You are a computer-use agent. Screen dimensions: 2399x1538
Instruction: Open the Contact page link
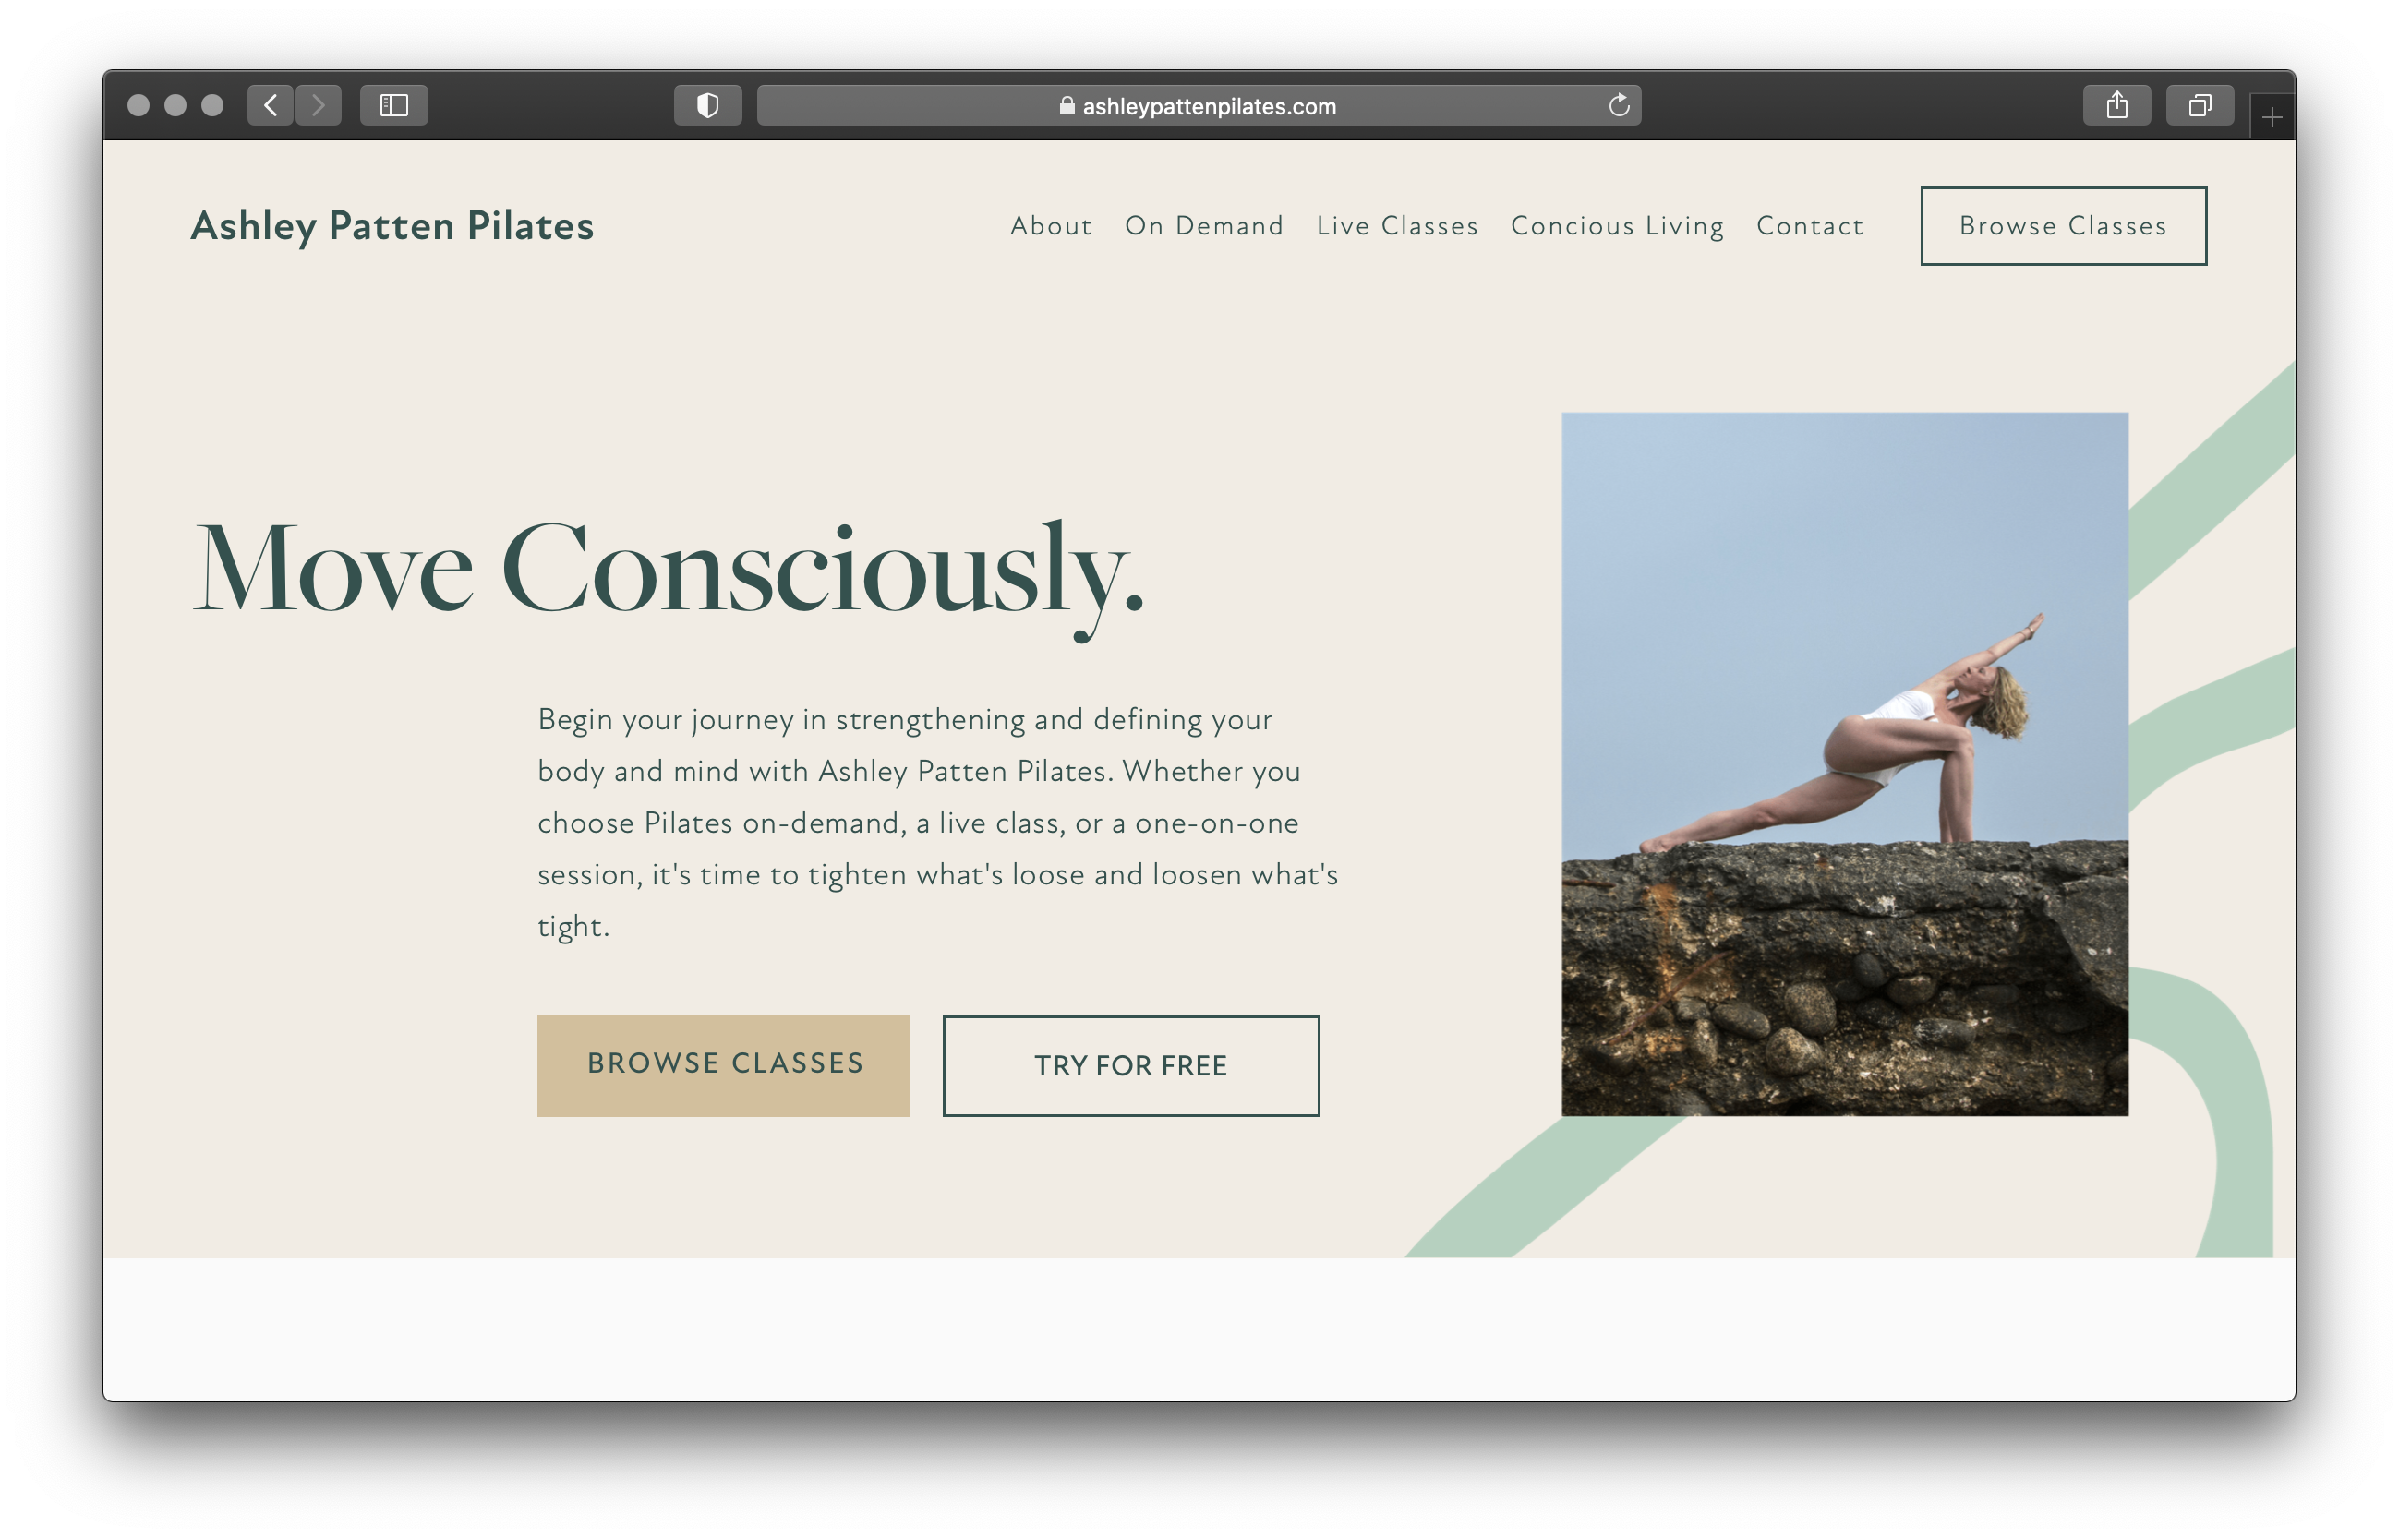point(1810,225)
